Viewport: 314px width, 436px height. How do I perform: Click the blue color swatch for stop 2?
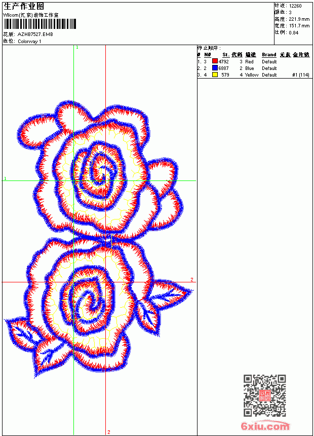tap(215, 68)
